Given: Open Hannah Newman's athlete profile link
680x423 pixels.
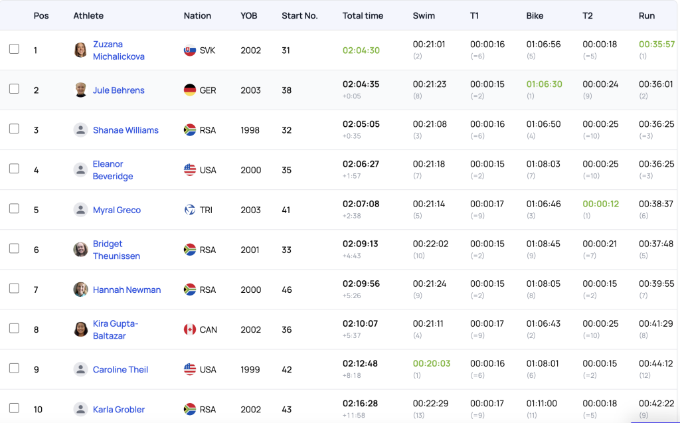Looking at the screenshot, I should click(127, 290).
